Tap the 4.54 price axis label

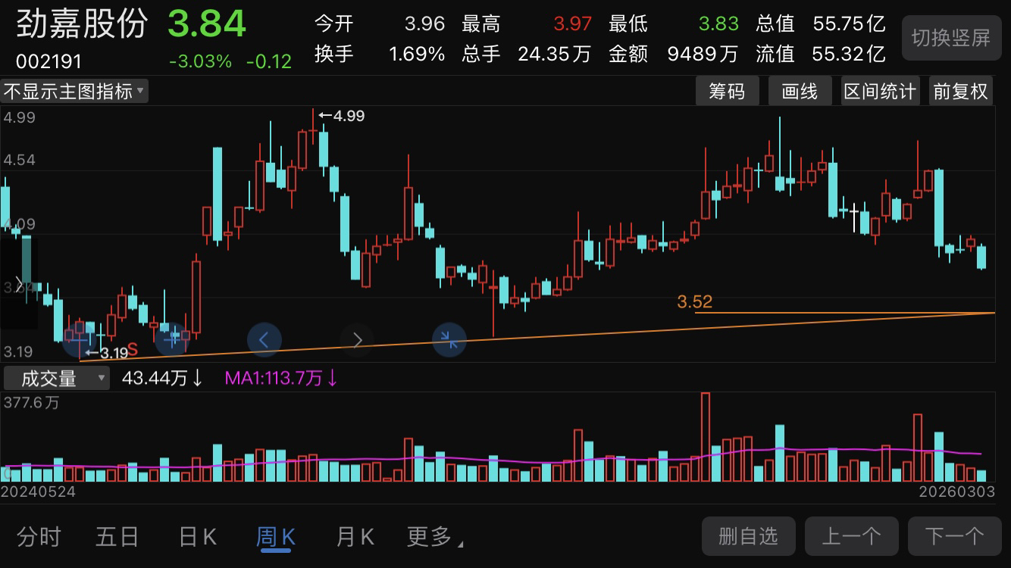coord(19,160)
